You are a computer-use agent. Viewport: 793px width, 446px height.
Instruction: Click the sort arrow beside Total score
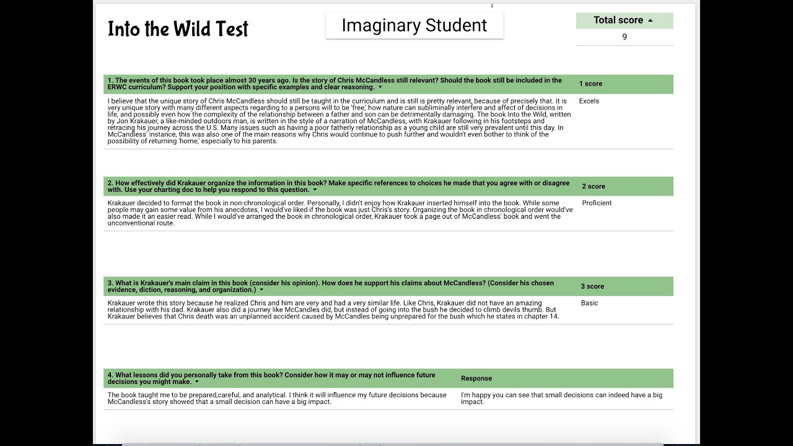point(651,20)
